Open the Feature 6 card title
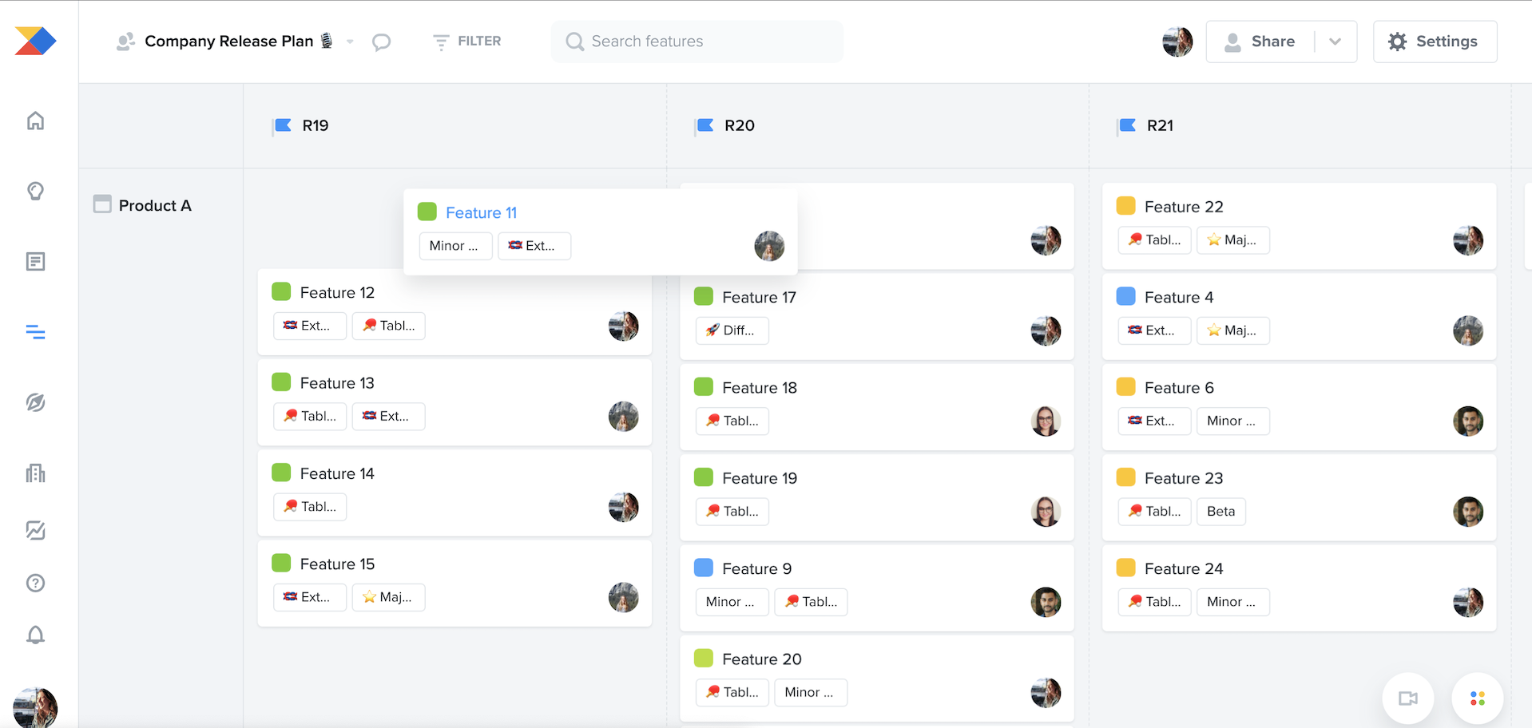 tap(1179, 388)
